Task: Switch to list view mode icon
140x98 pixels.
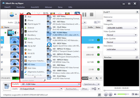Action: point(96,22)
